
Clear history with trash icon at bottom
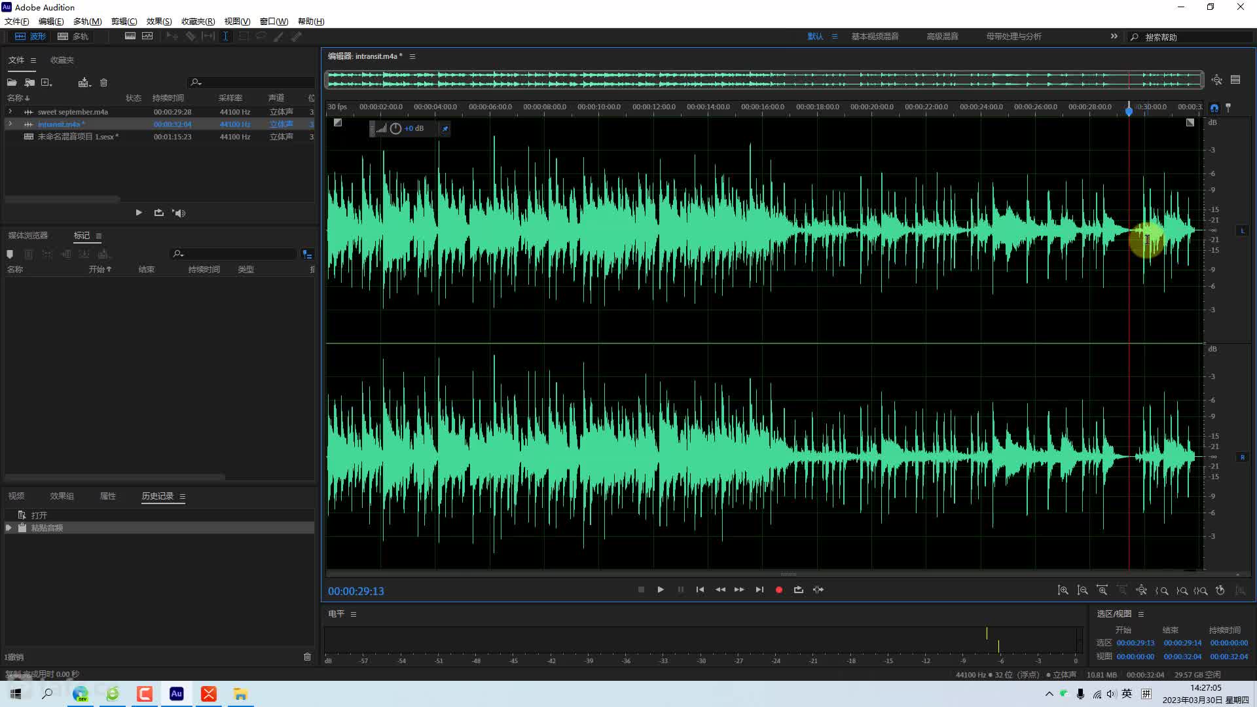(307, 657)
